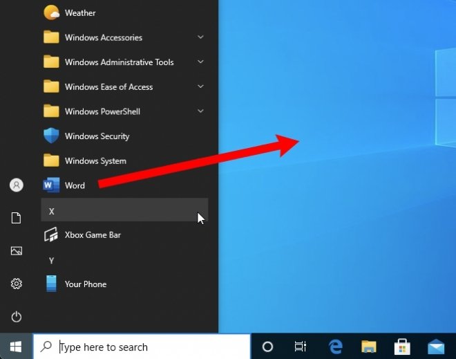Viewport: 456px width, 359px height.
Task: Expand Windows PowerShell chevron
Action: [200, 111]
